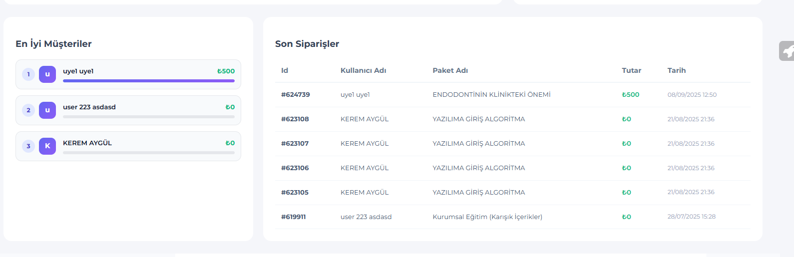Click the K avatar for KEREM AYGÜL
794x257 pixels.
[47, 146]
